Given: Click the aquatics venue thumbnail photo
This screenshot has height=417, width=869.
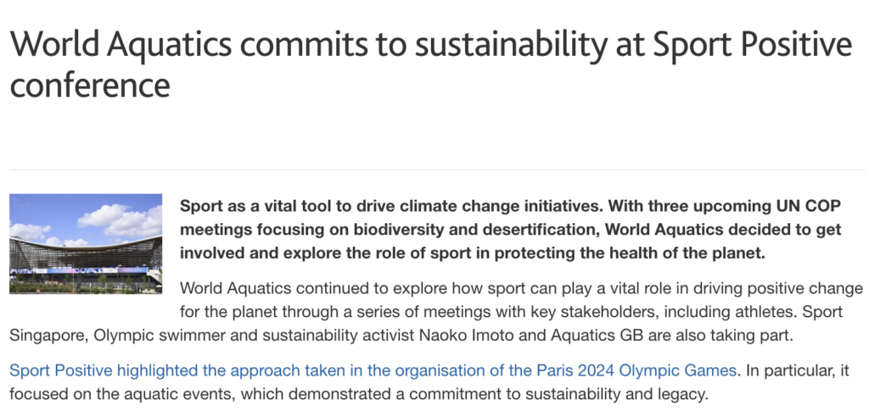Looking at the screenshot, I should pos(86,243).
